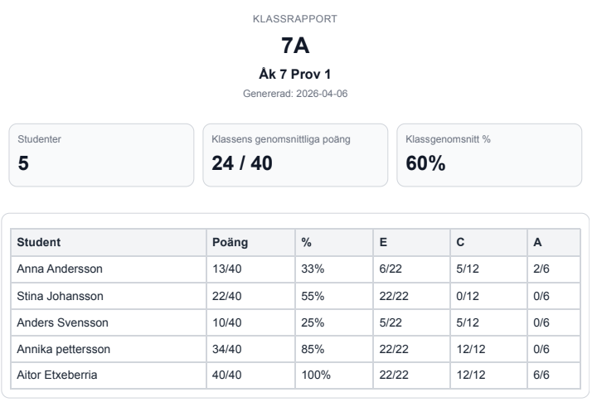Click the Poäng column header
This screenshot has height=407, width=597.
tap(231, 241)
